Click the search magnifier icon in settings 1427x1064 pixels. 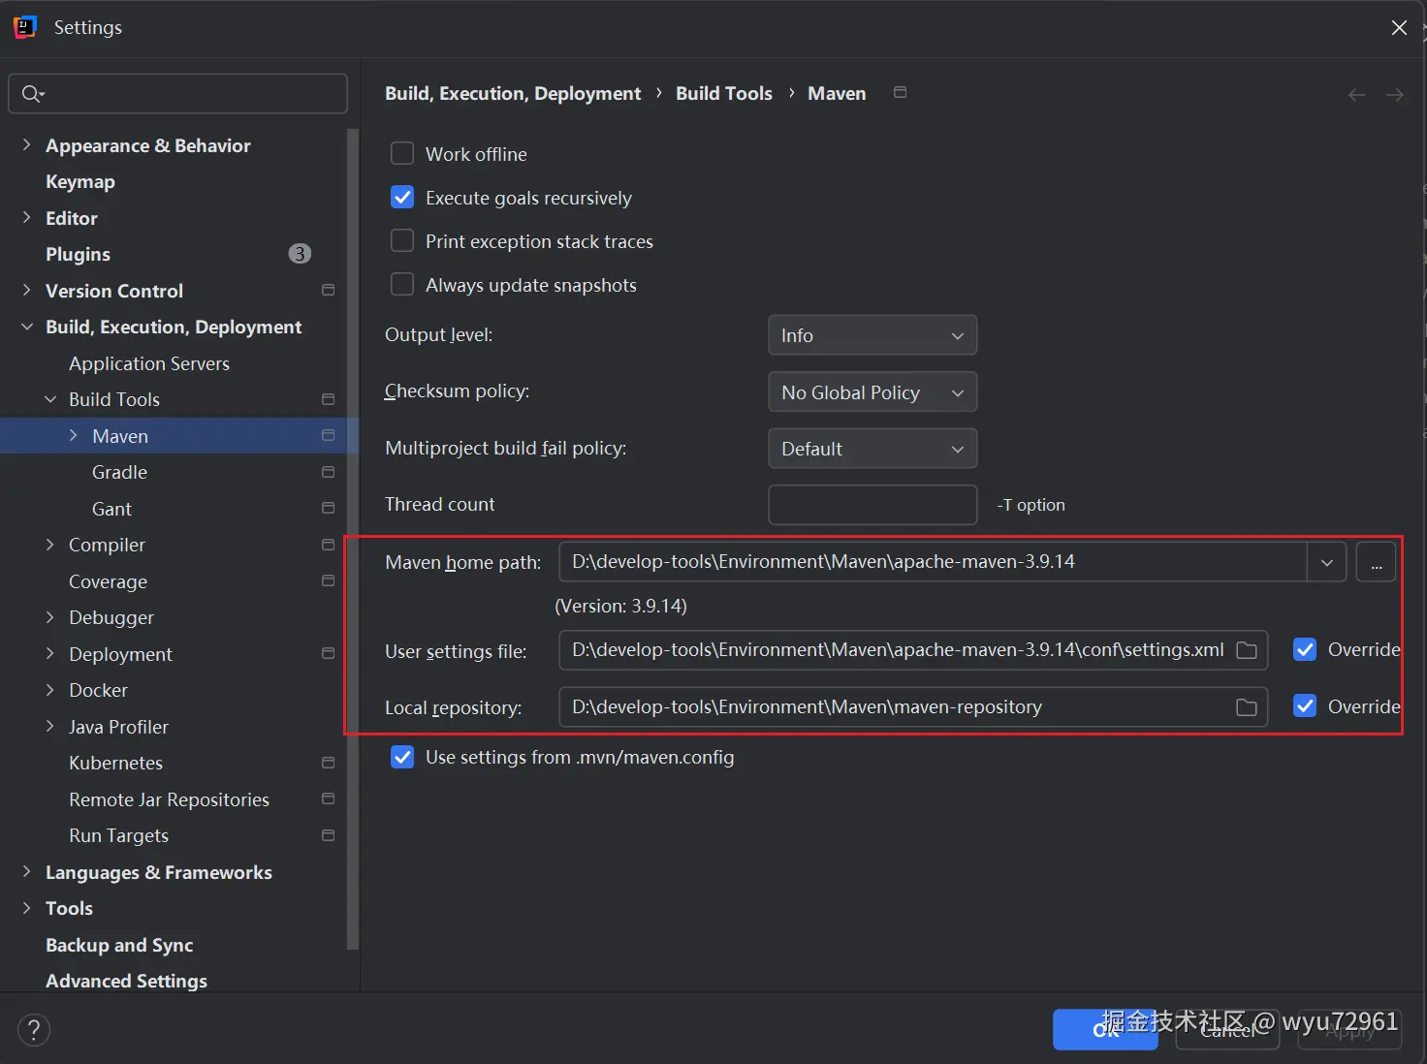[x=32, y=93]
